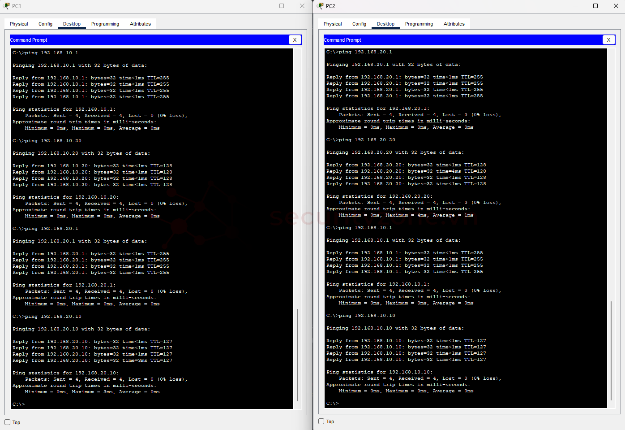Close the Command Prompt in PC1 window

click(295, 40)
